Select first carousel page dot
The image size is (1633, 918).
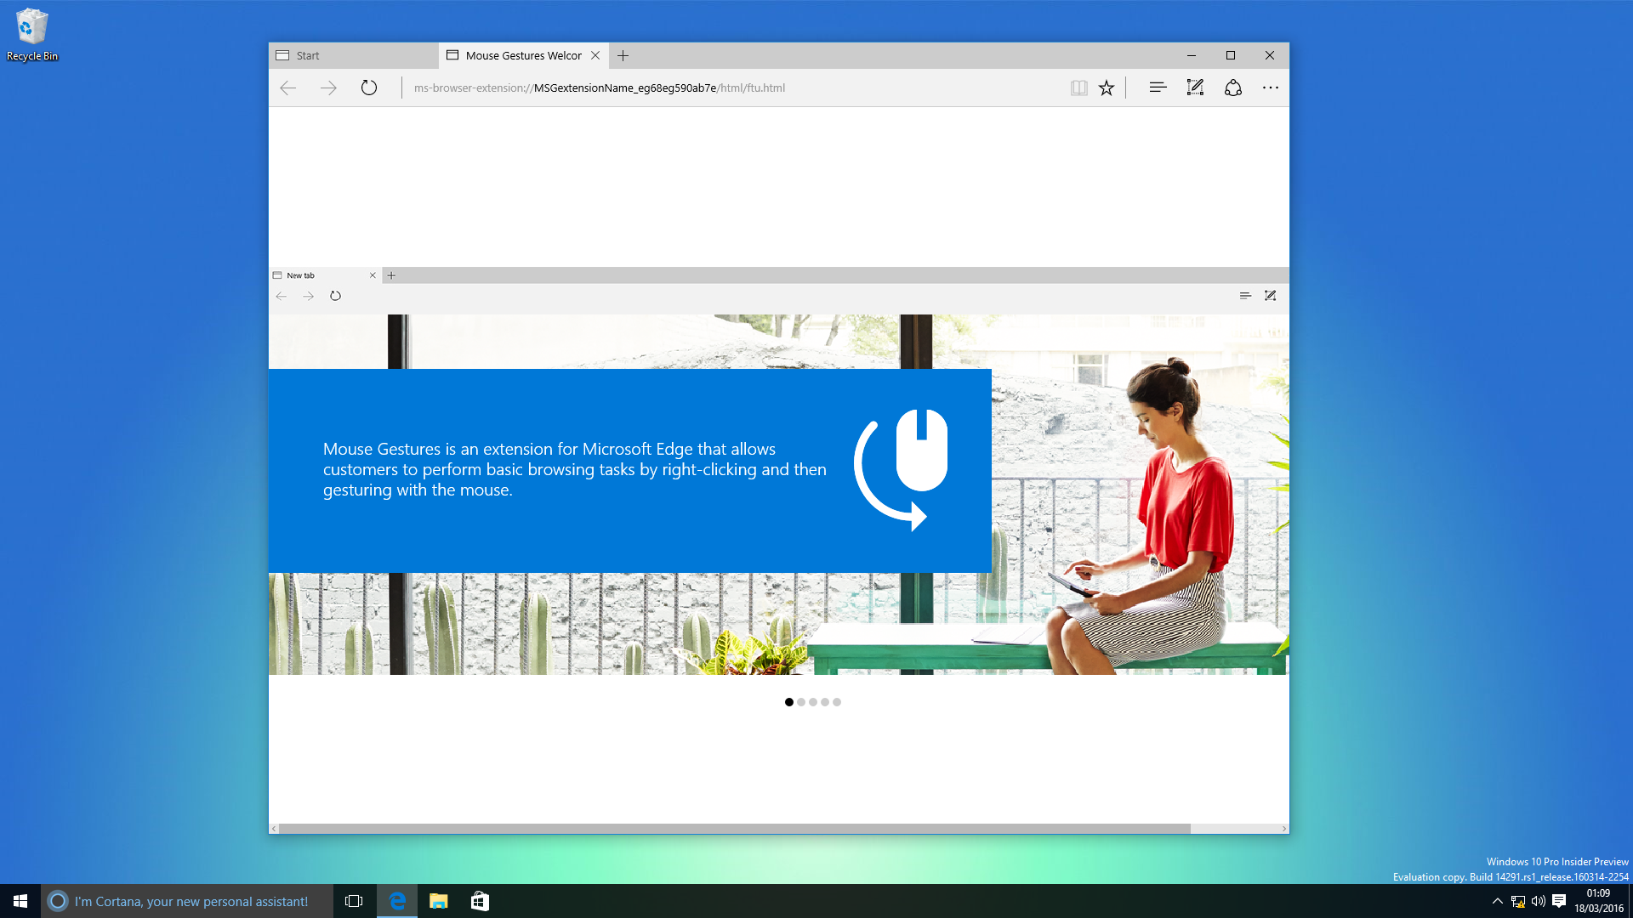pyautogui.click(x=789, y=702)
